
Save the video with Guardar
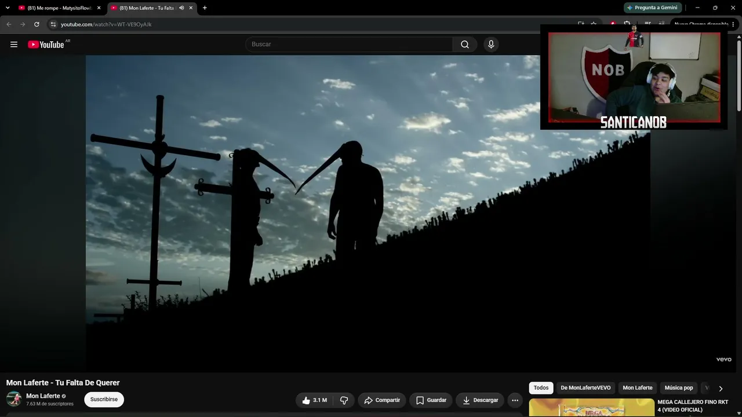click(431, 400)
